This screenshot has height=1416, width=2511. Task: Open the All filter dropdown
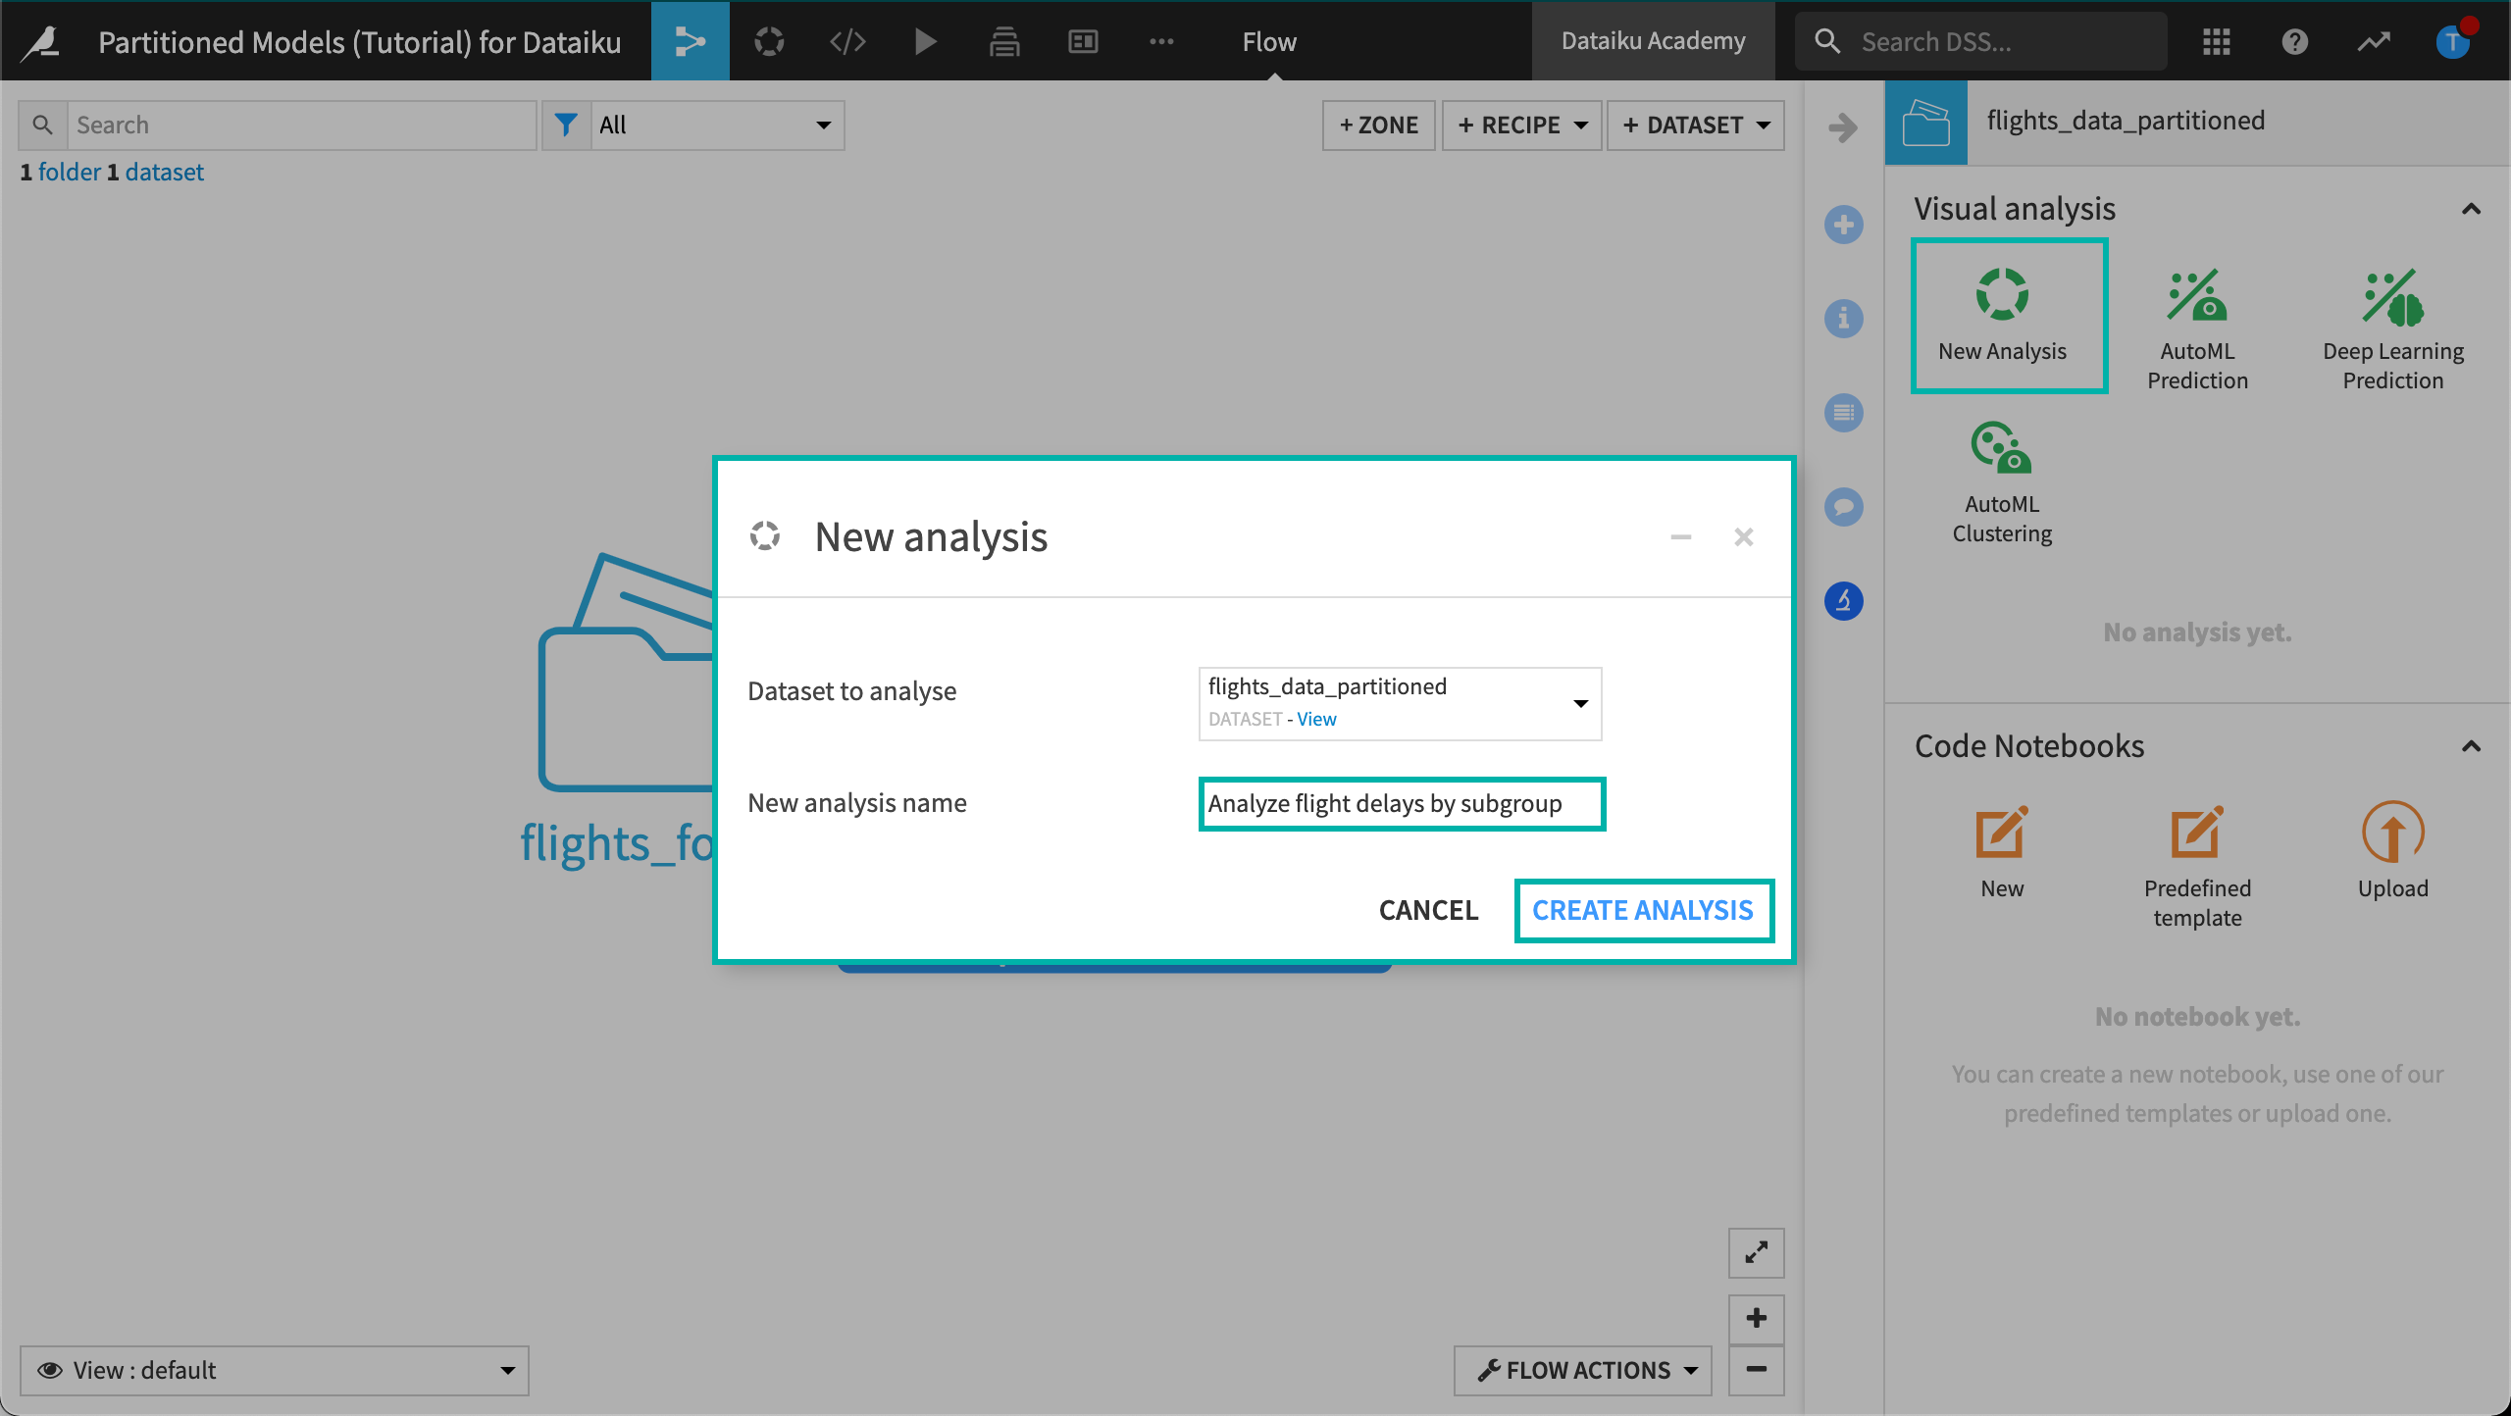pyautogui.click(x=717, y=125)
